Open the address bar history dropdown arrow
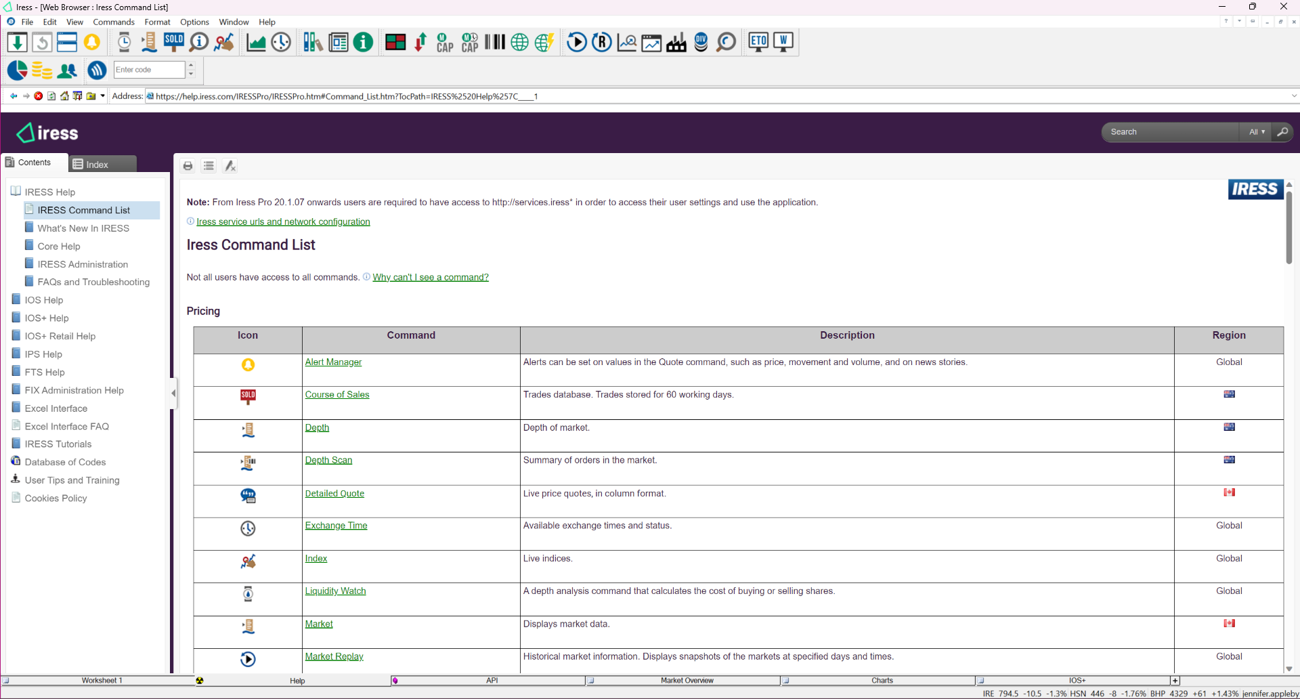 [x=1294, y=96]
